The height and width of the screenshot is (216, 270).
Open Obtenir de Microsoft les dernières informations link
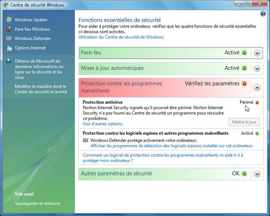[x=39, y=69]
